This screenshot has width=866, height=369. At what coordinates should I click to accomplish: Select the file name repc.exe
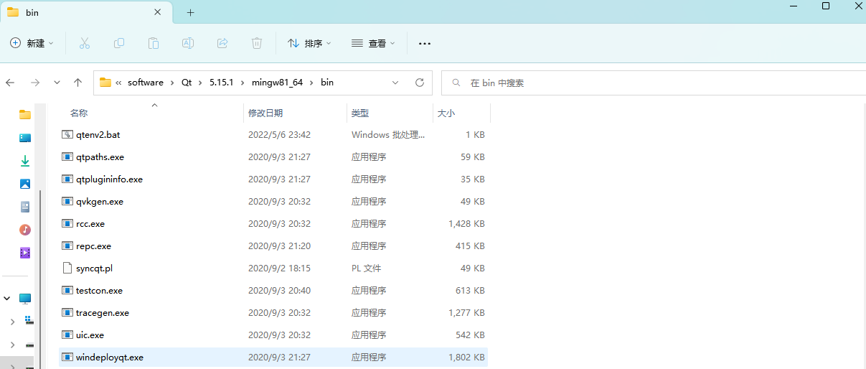click(x=93, y=246)
